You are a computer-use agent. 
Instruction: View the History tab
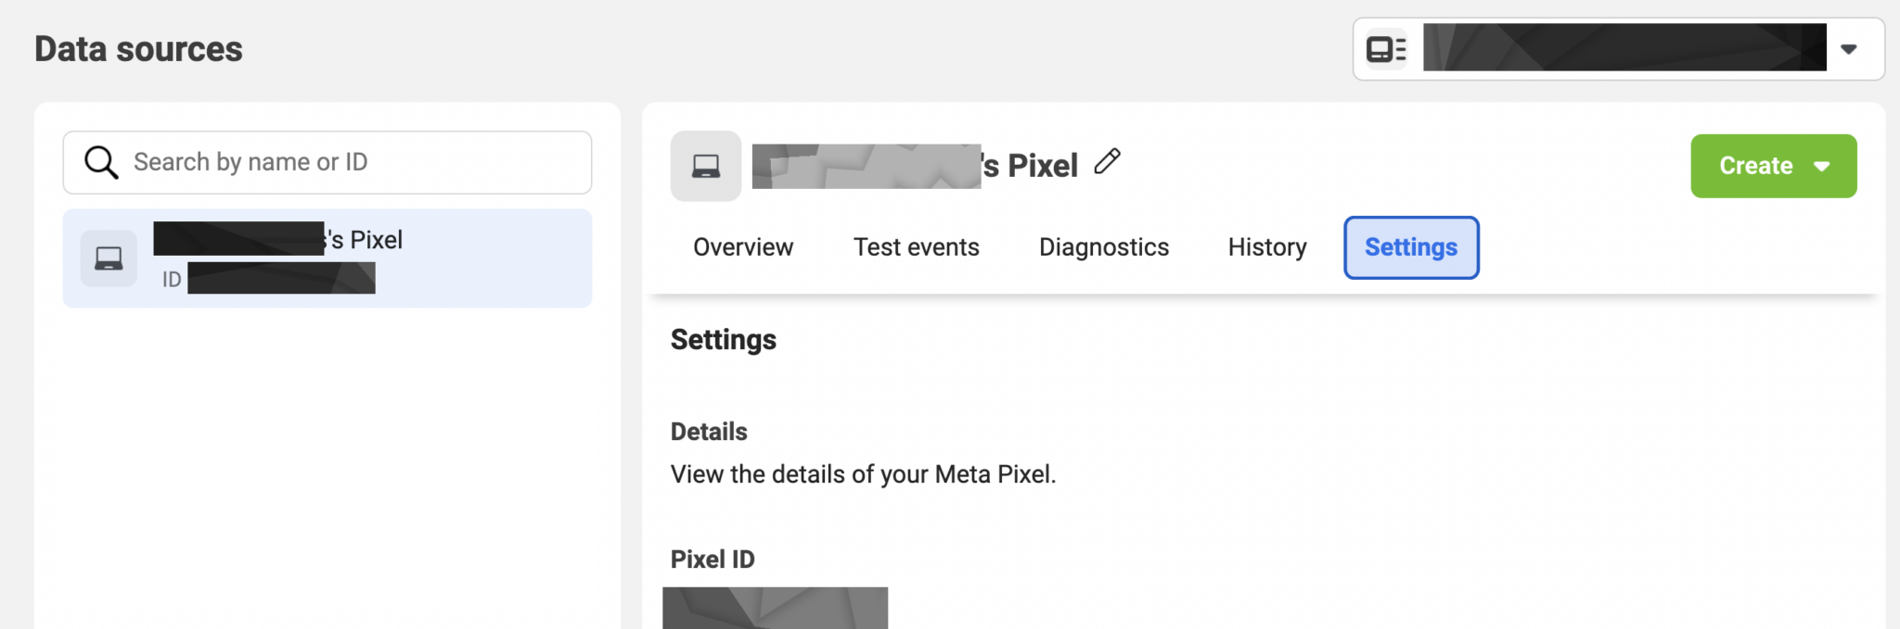(x=1266, y=247)
